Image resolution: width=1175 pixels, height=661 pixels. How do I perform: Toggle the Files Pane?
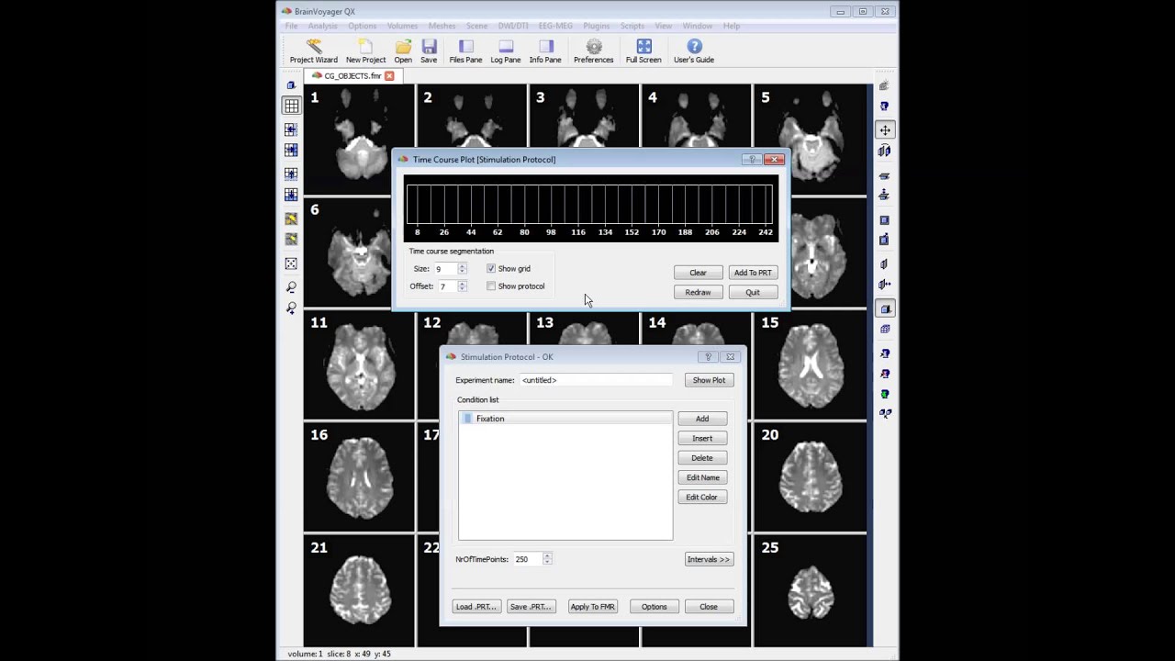click(465, 51)
